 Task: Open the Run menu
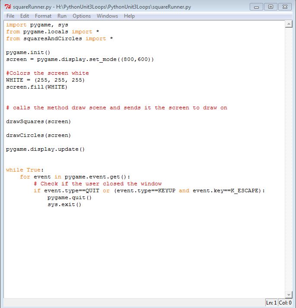tap(62, 16)
